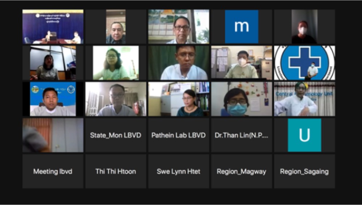Click the Thi Thi Htoon tile
Image resolution: width=362 pixels, height=205 pixels.
click(x=116, y=171)
